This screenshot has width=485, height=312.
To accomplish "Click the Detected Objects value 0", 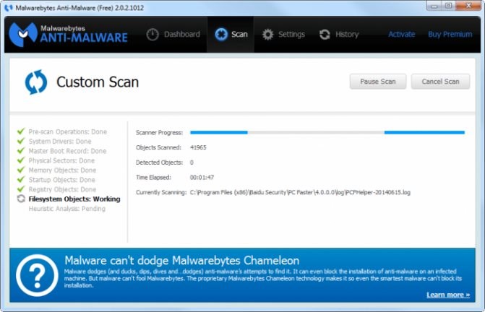I will (192, 162).
